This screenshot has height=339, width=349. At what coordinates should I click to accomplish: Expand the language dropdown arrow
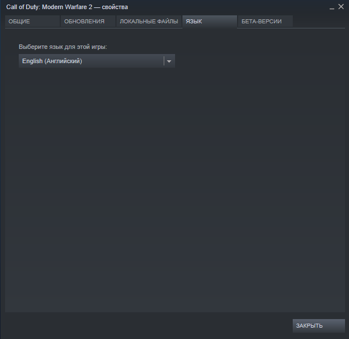(169, 61)
